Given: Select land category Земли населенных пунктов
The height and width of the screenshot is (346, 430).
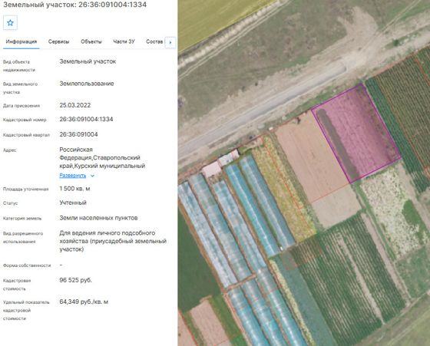Looking at the screenshot, I should [99, 218].
